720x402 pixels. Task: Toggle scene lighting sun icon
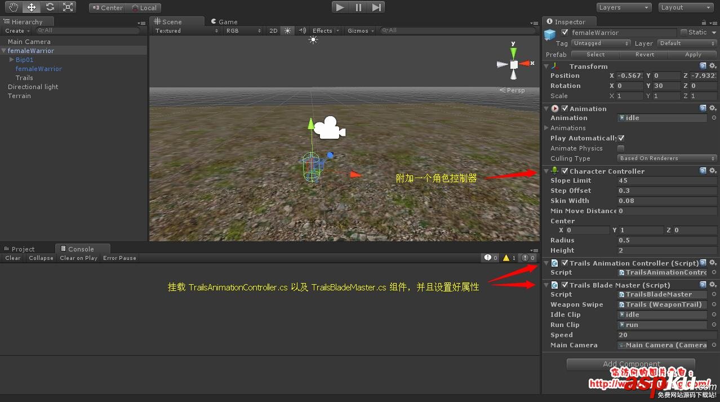pyautogui.click(x=288, y=30)
